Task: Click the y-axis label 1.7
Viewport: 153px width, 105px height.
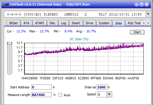Action: 20,70
